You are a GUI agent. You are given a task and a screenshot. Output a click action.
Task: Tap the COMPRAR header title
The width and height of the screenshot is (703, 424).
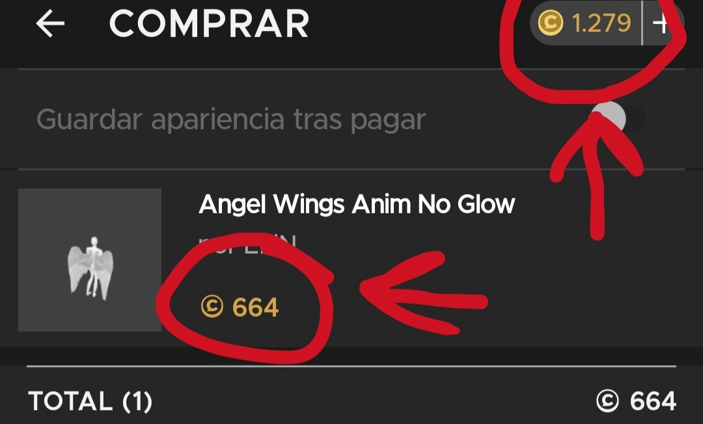click(x=210, y=23)
